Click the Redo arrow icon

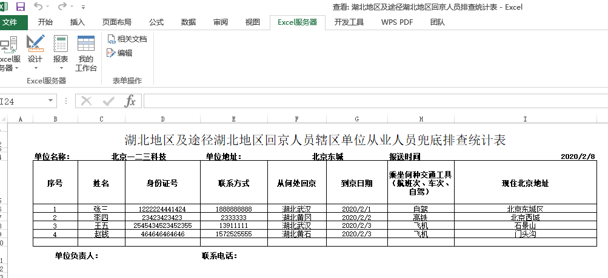point(62,6)
